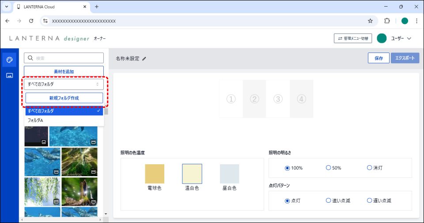The width and height of the screenshot is (424, 223).
Task: Select 消灯 to turn lighting off
Action: [369, 168]
